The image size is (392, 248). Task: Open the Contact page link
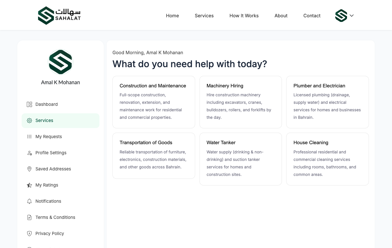(312, 16)
